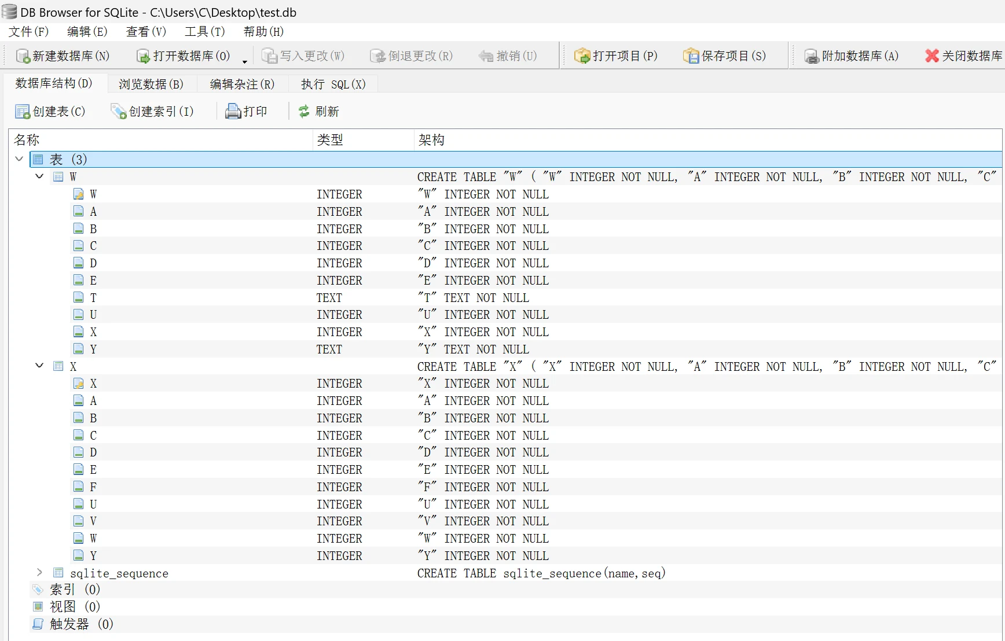Click the green Refresh (刷新) icon
Screen dimensions: 1005x641
pos(304,112)
